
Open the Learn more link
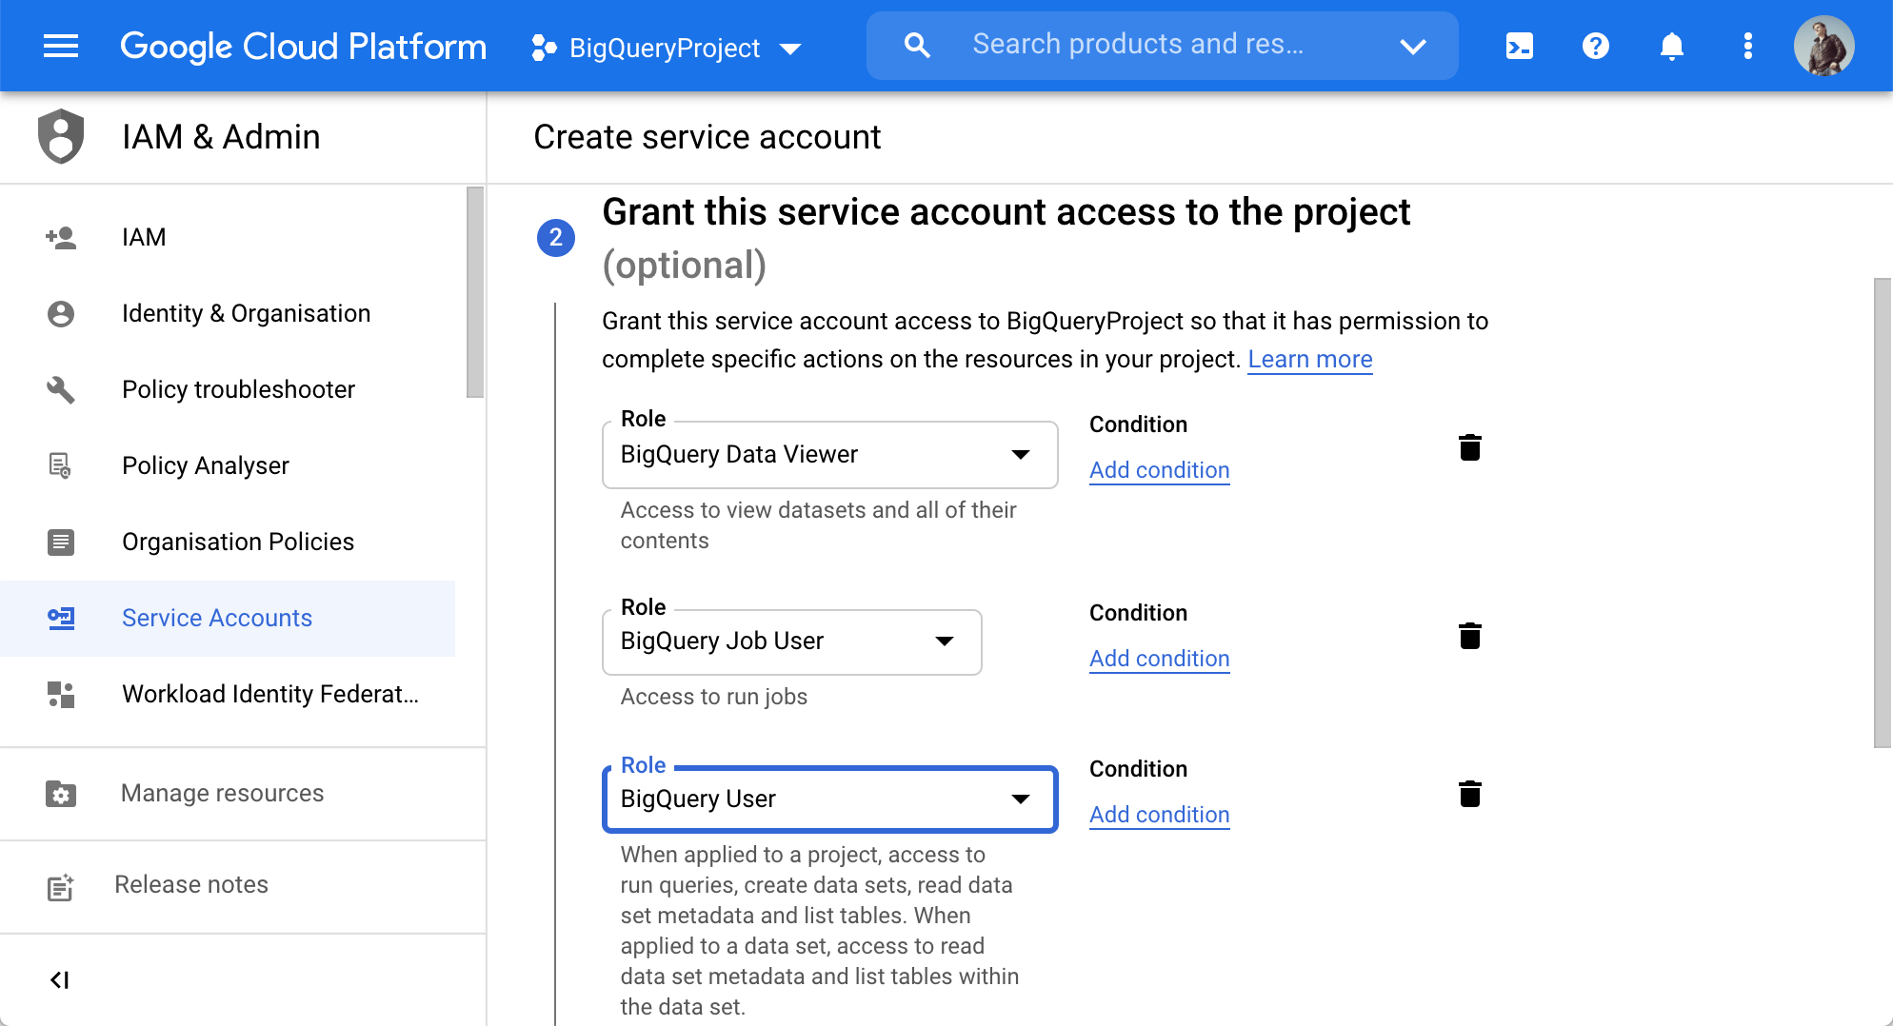[x=1309, y=359]
